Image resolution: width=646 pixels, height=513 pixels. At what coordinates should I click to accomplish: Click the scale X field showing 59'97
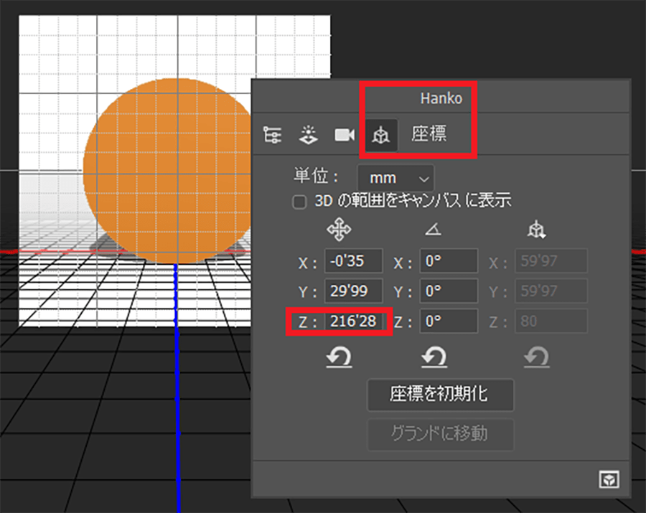[551, 261]
